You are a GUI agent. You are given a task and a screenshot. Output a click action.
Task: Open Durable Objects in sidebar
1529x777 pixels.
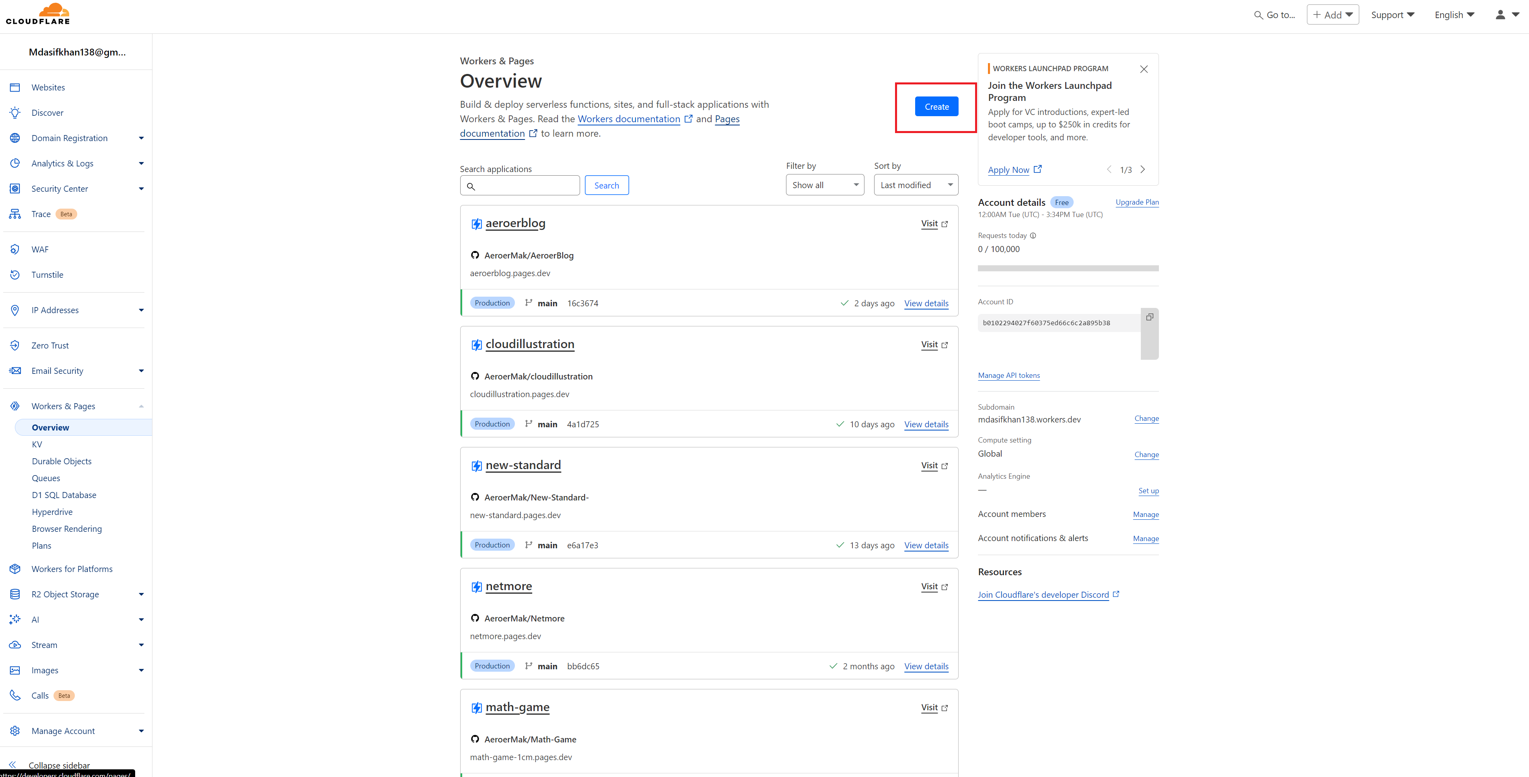(62, 461)
